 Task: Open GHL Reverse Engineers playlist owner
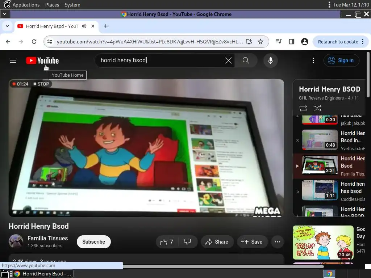tap(321, 98)
